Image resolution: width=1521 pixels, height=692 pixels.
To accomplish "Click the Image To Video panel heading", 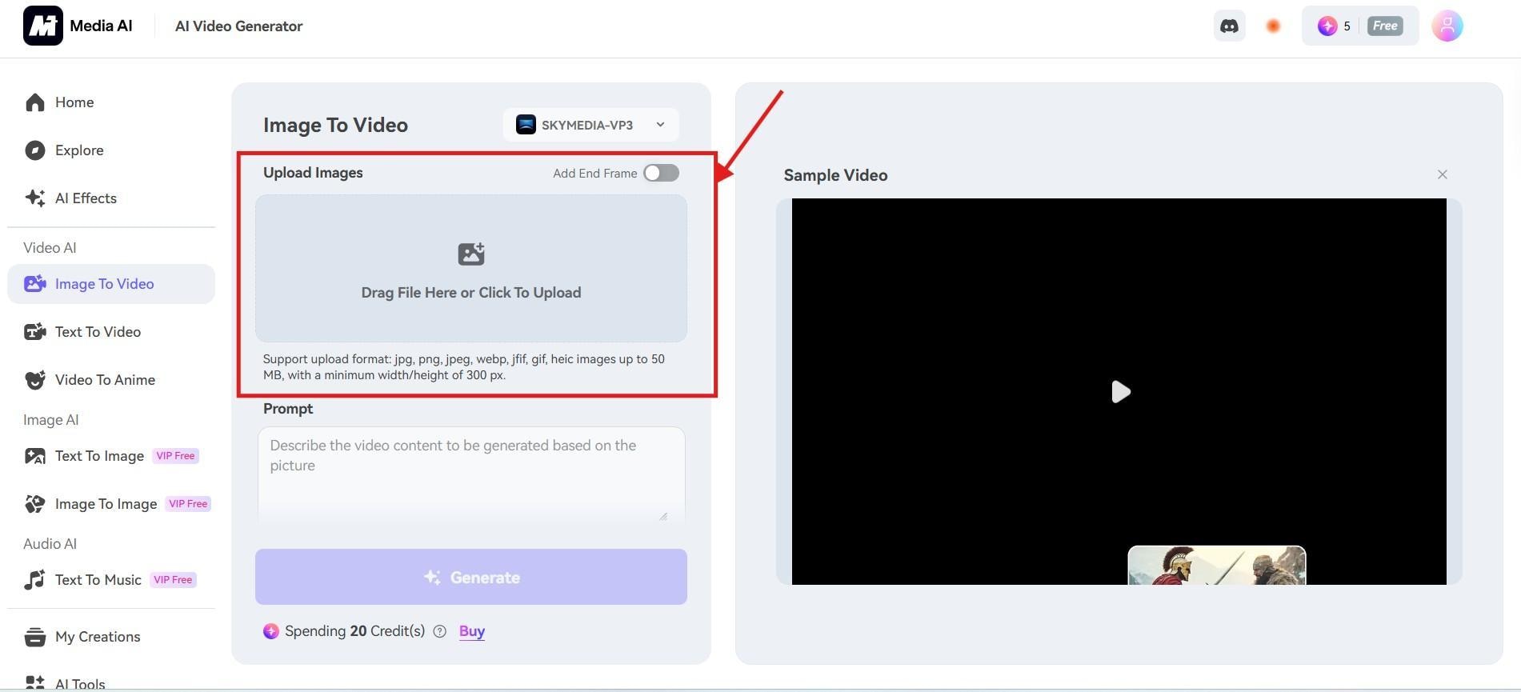I will (x=335, y=125).
